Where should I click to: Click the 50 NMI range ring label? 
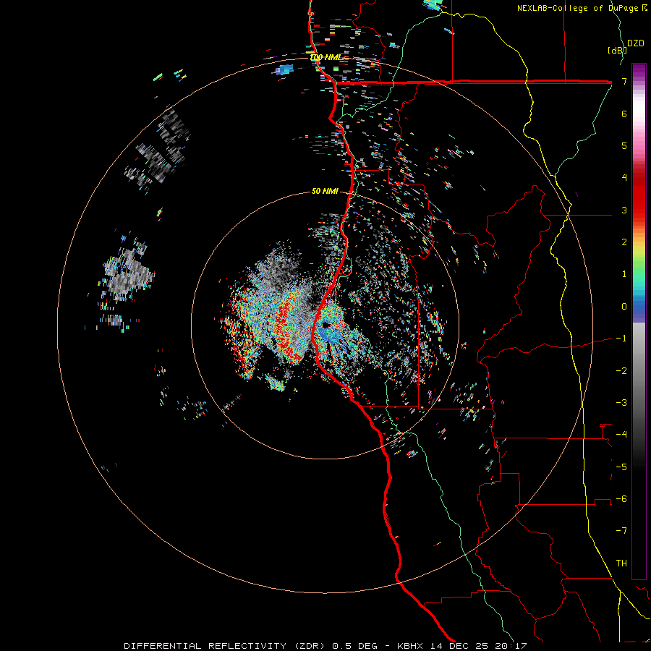click(325, 191)
